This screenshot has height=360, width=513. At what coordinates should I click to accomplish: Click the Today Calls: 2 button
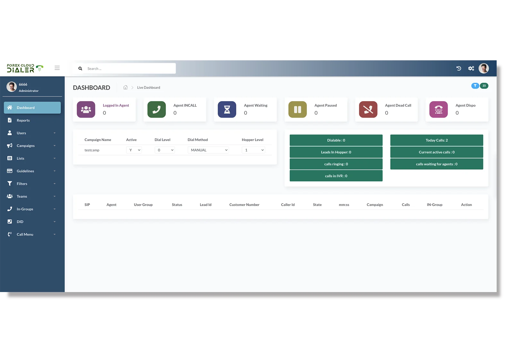tap(436, 140)
